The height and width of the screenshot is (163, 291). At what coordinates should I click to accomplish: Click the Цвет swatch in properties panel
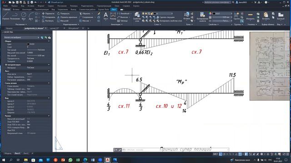[28, 44]
